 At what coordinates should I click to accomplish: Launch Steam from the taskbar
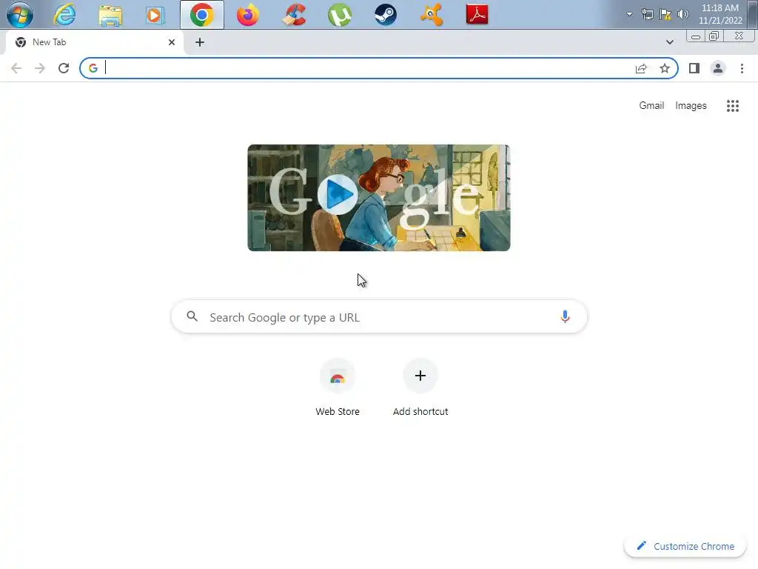[385, 15]
